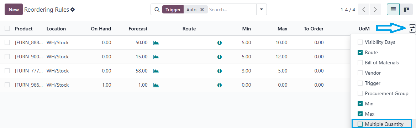Tick the Vendor column checkbox
The image size is (416, 128).
tap(360, 73)
